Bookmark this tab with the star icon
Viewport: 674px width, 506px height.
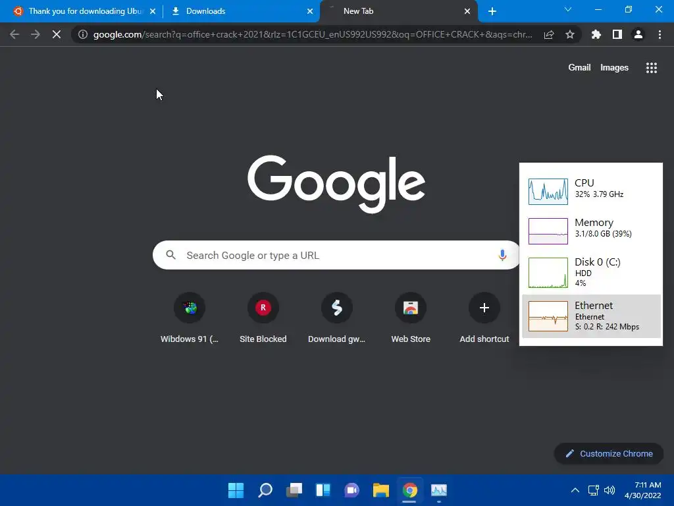pos(570,34)
